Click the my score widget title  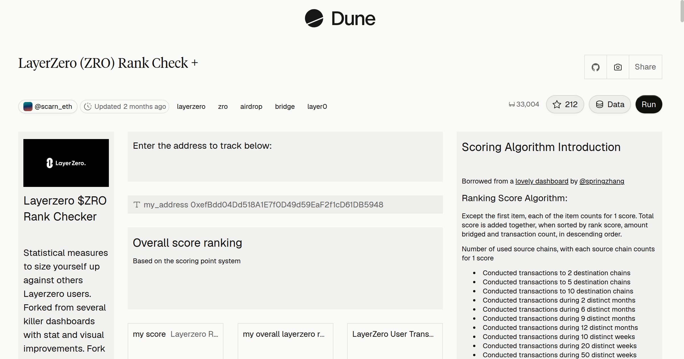click(x=149, y=334)
